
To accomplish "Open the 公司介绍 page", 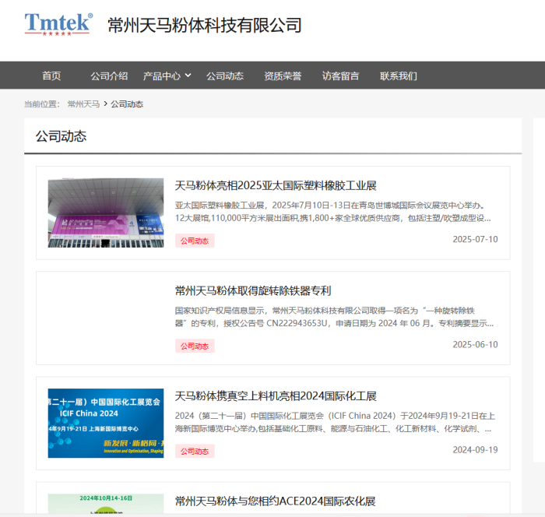I will (109, 76).
